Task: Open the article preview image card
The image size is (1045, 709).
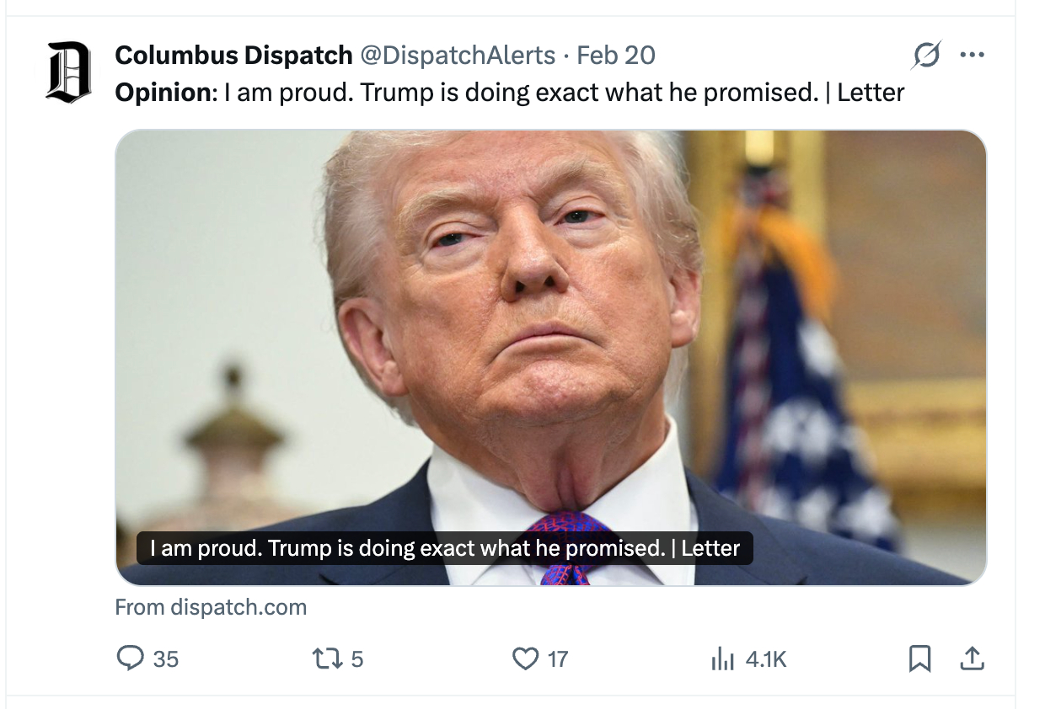Action: pos(550,337)
